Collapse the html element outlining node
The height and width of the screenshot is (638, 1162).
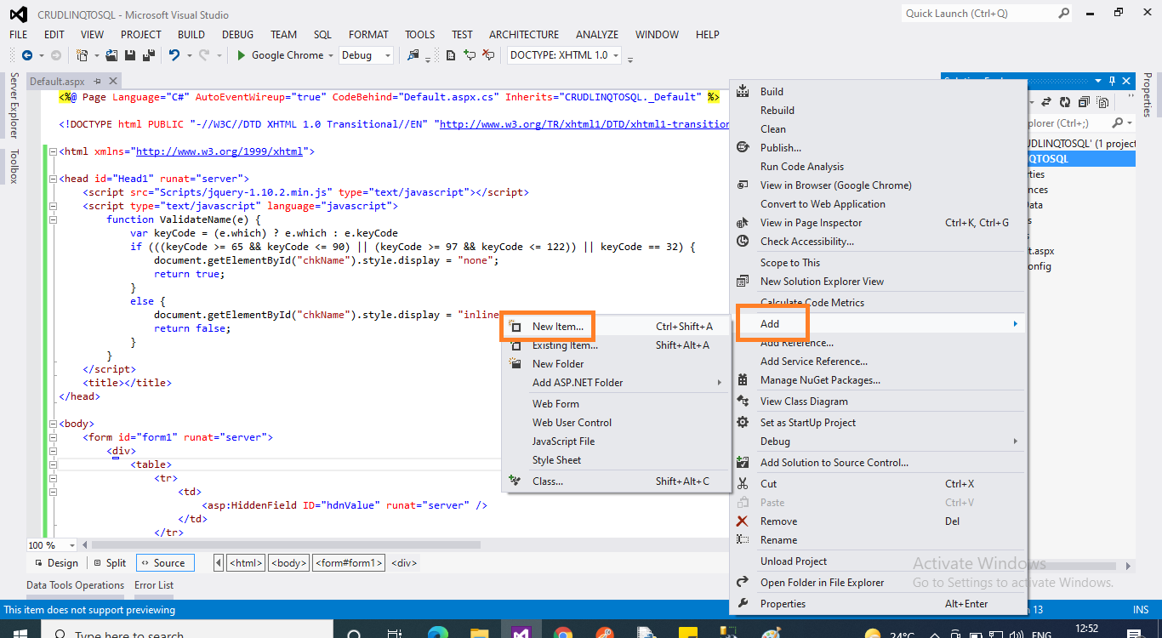pyautogui.click(x=53, y=151)
